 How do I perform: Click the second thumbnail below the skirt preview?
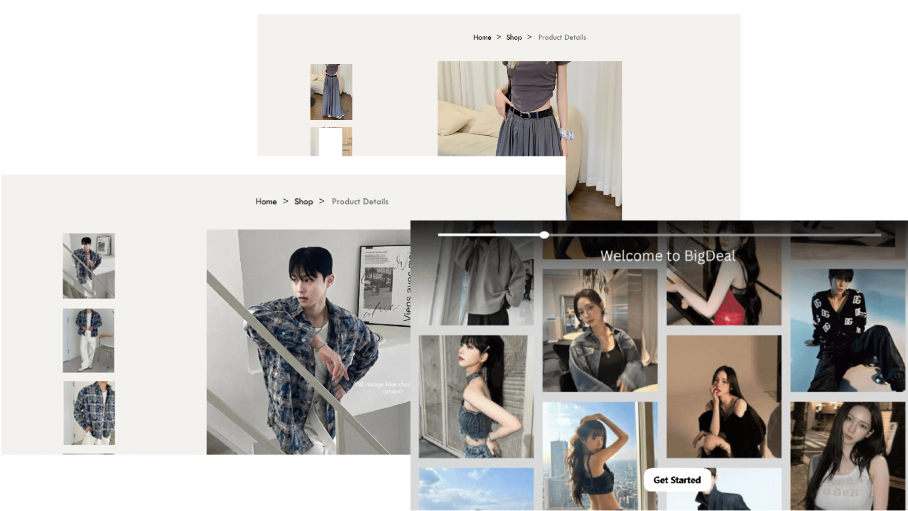click(x=331, y=142)
